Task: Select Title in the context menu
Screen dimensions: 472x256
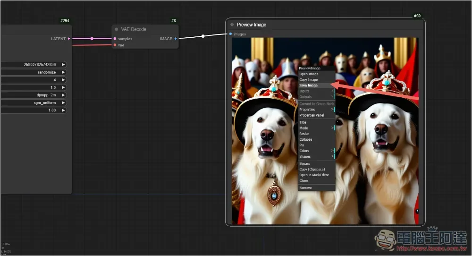Action: coord(317,122)
